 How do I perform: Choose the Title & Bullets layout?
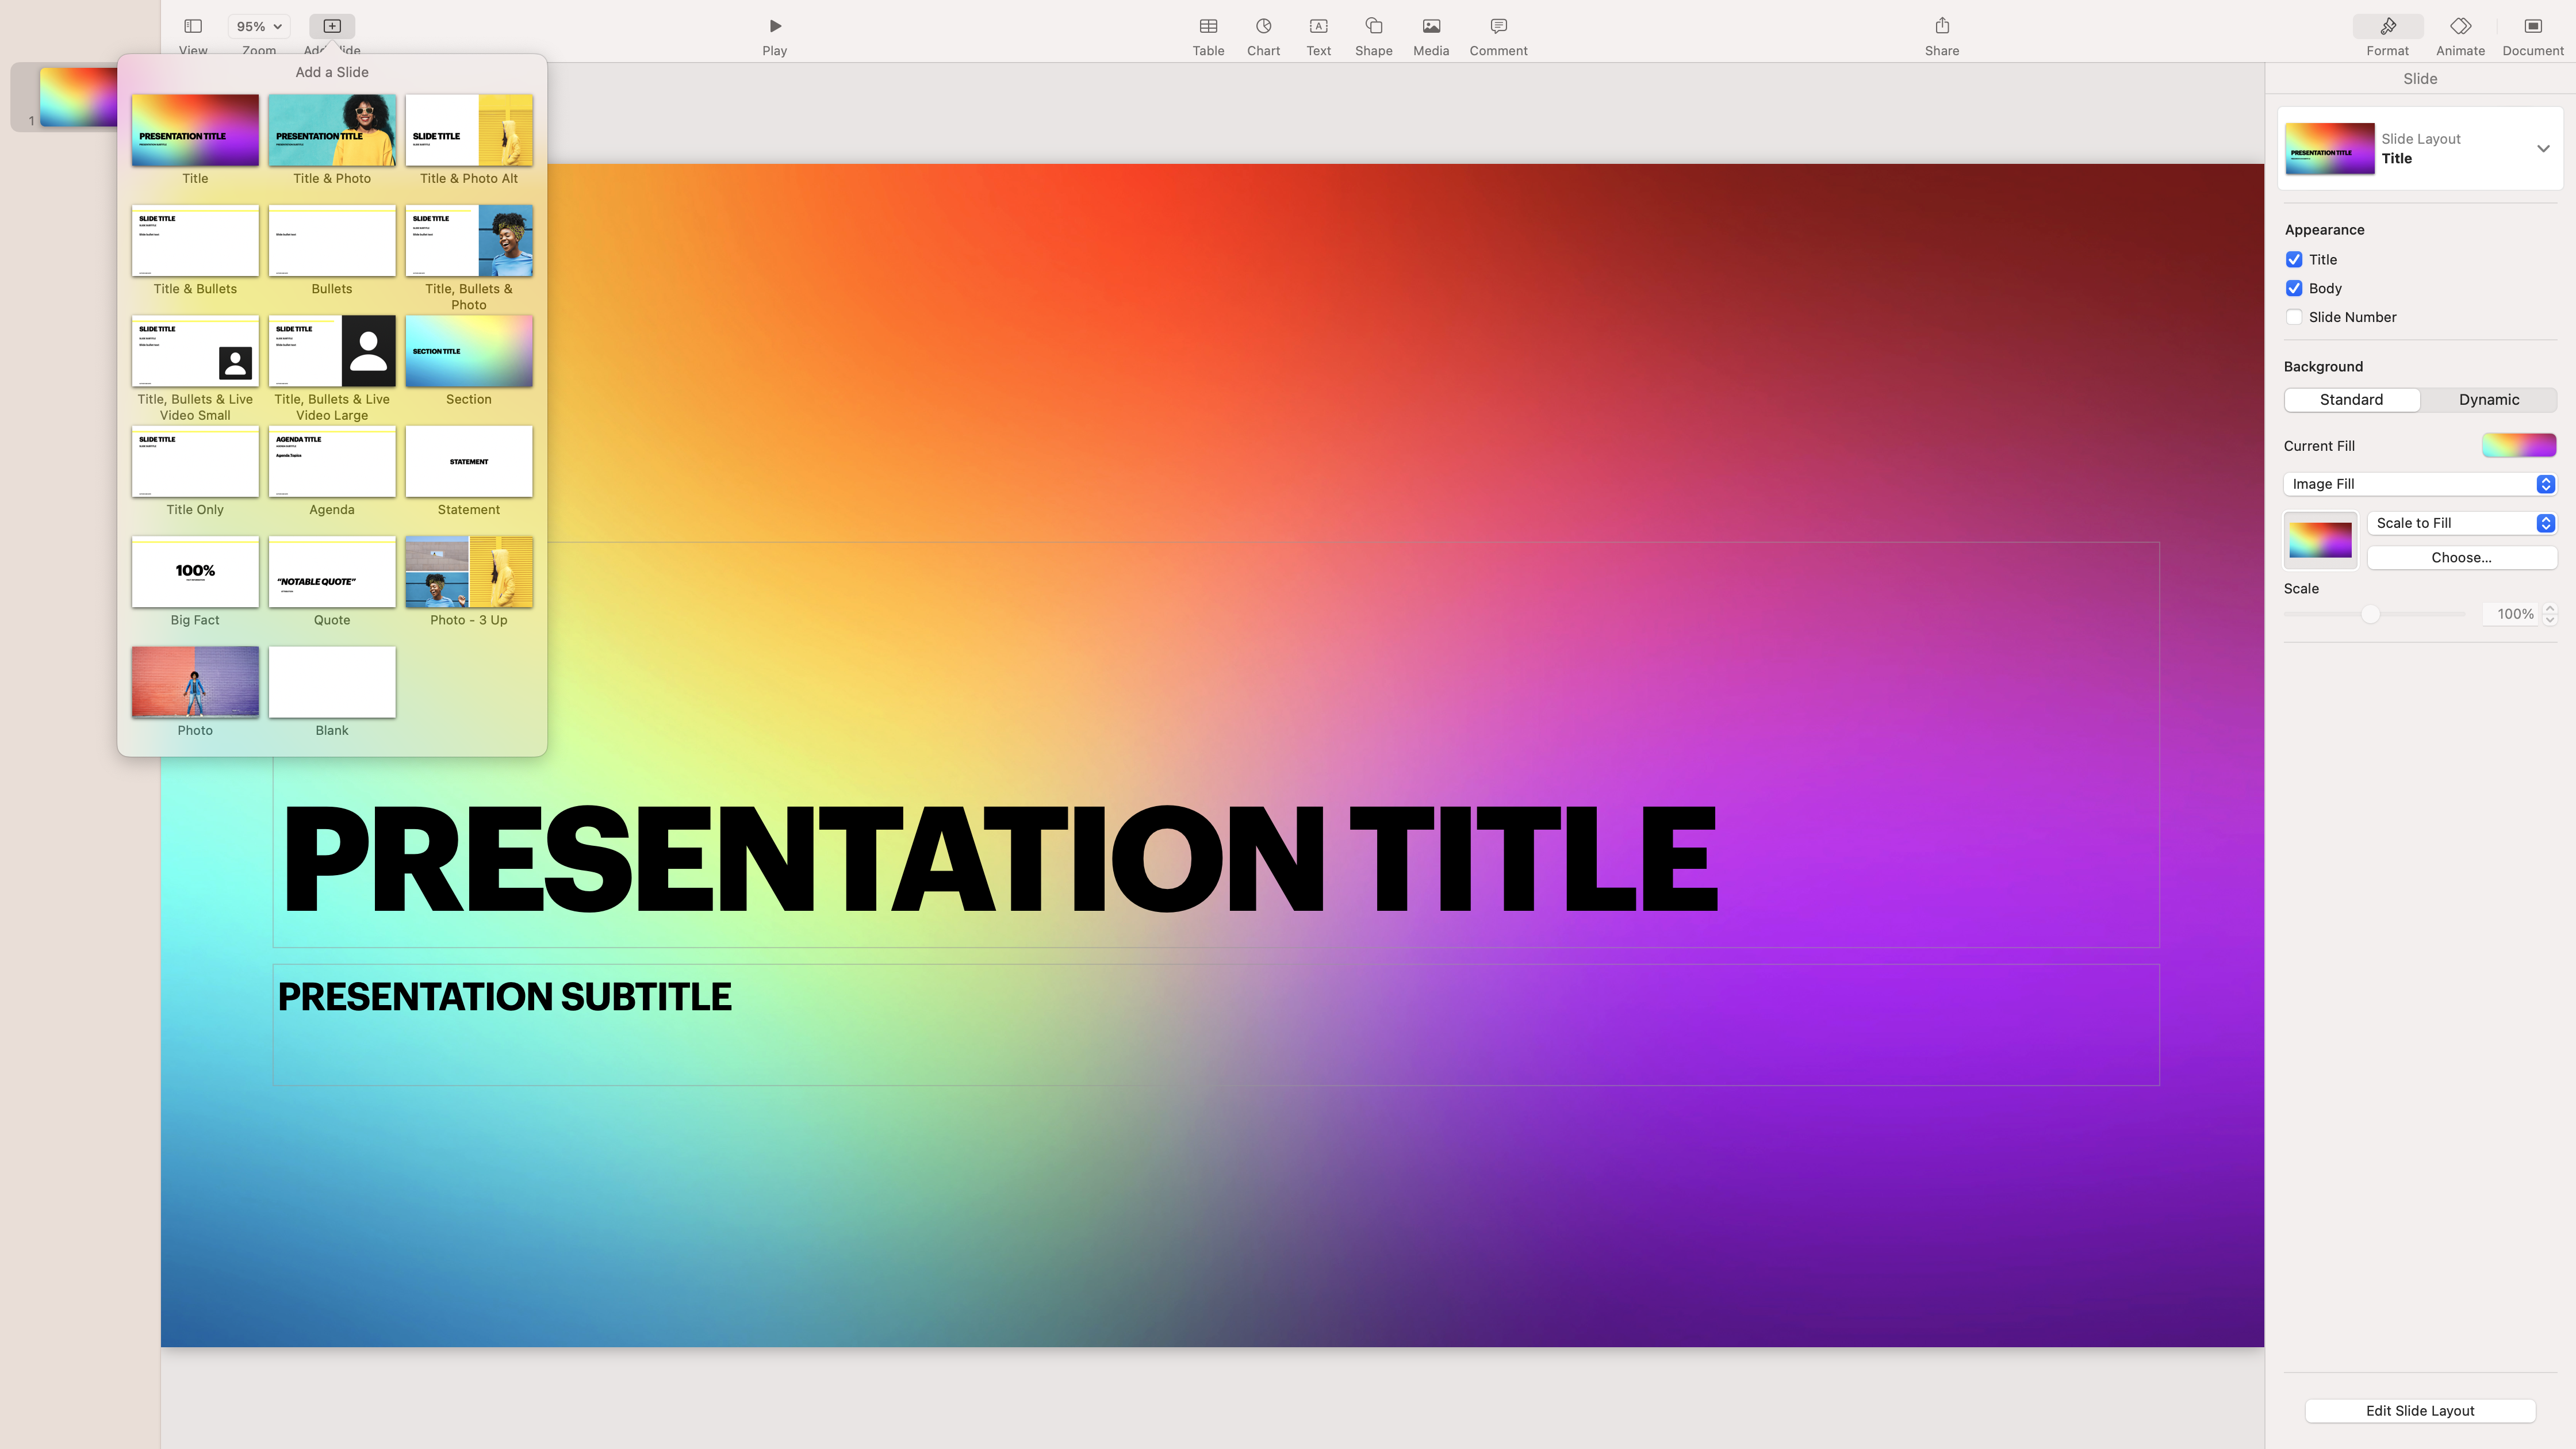[195, 241]
